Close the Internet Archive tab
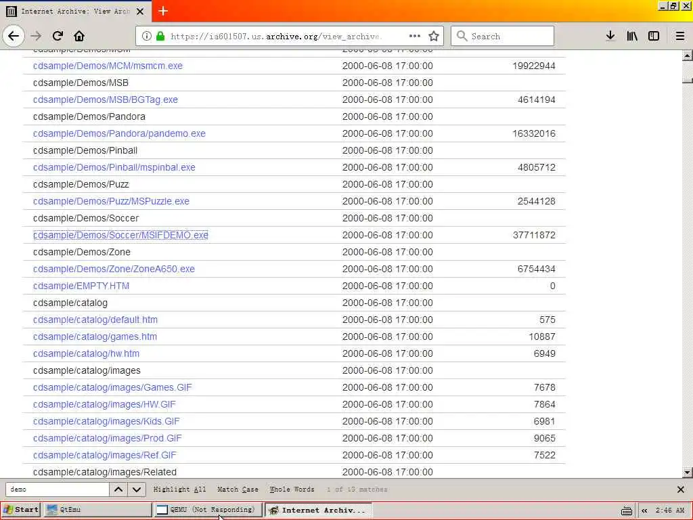The width and height of the screenshot is (693, 520). click(x=140, y=12)
